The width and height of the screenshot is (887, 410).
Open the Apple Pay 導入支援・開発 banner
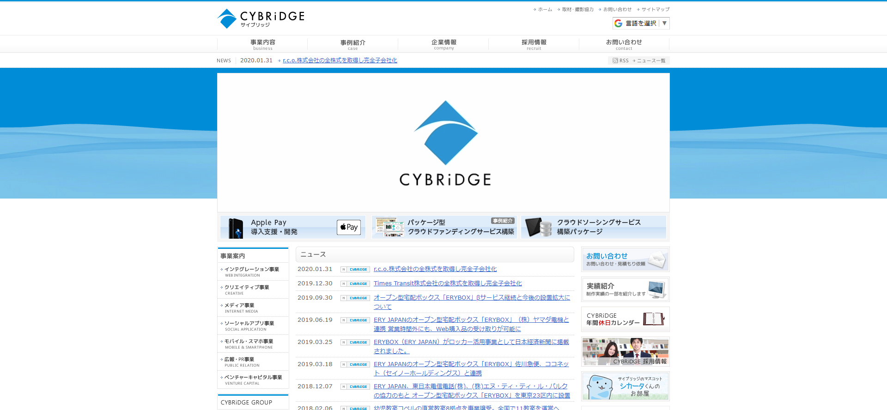click(x=292, y=227)
